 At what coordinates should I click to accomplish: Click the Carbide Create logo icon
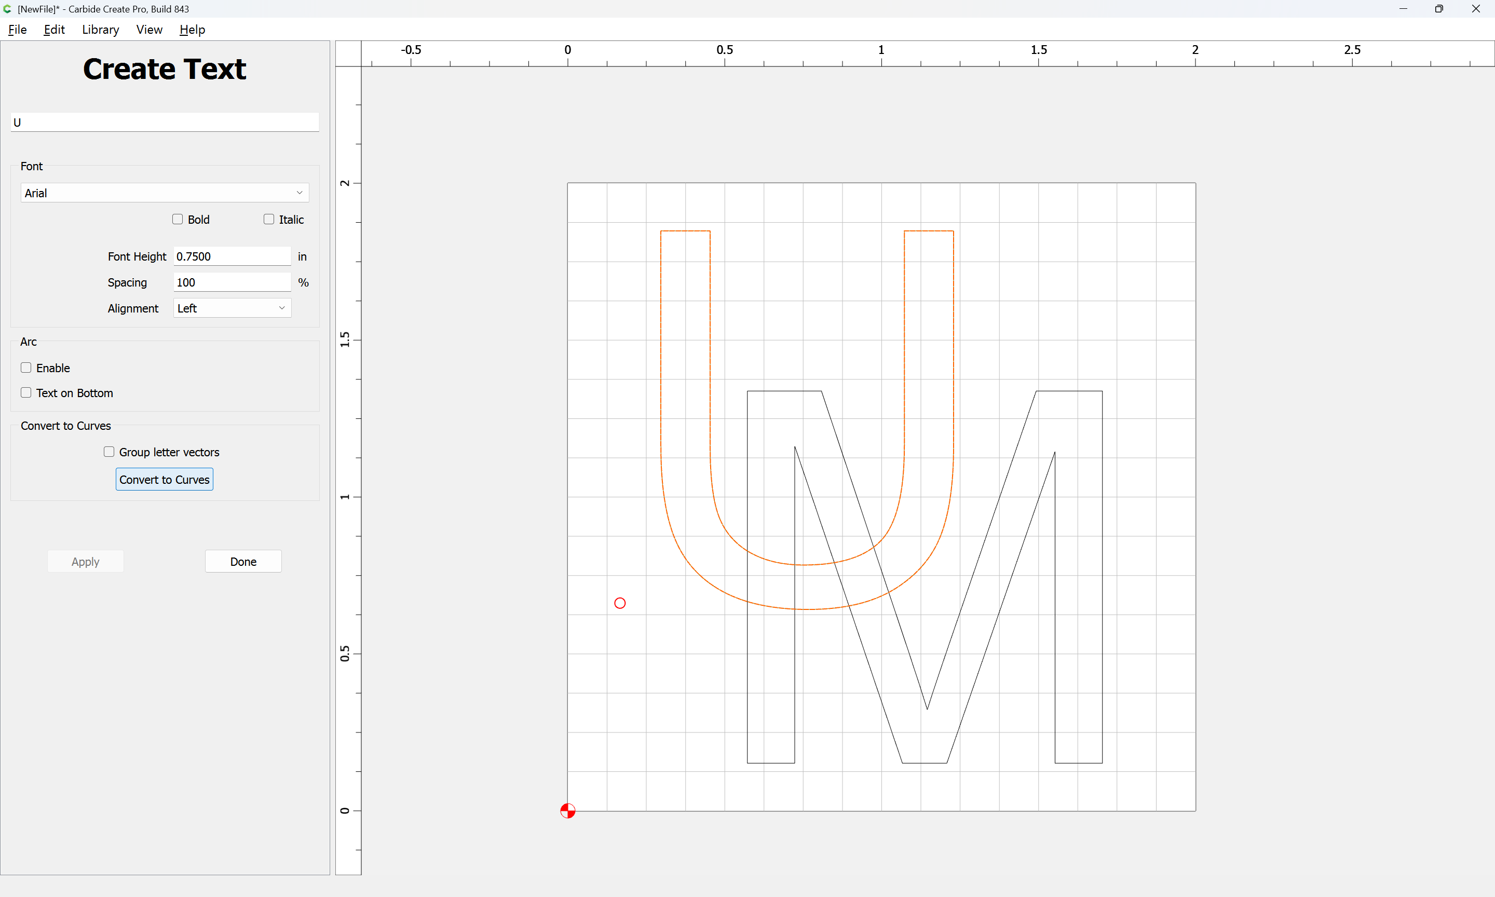tap(7, 8)
